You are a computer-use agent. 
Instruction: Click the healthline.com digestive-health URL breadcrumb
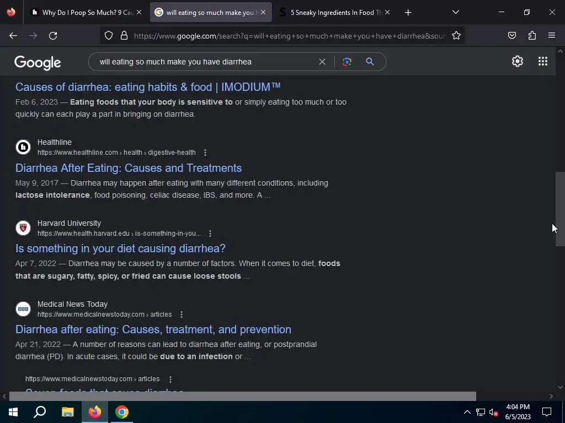pyautogui.click(x=116, y=153)
